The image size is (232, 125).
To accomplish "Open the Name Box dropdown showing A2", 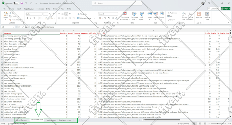I will coord(13,27).
